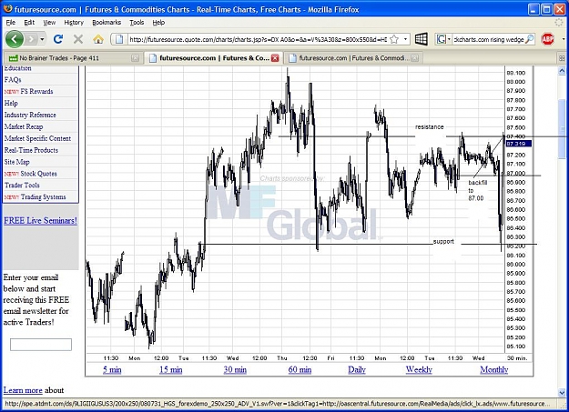
Task: Click the 'resistance' chart annotation text
Action: [430, 127]
